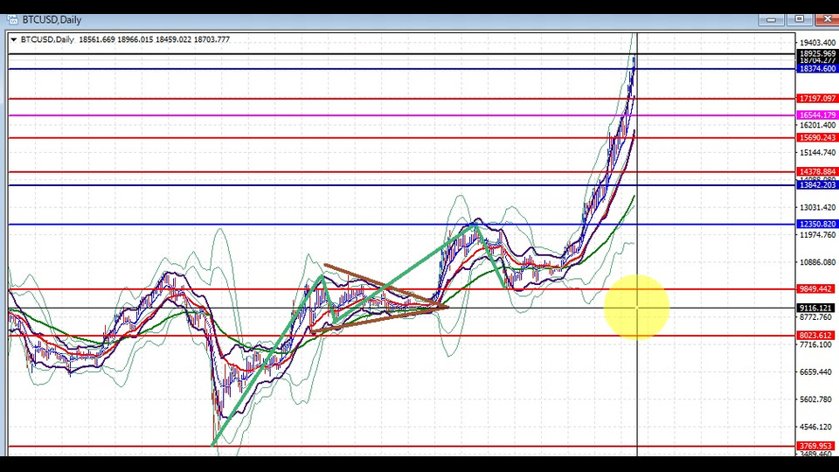Viewport: 839px width, 472px height.
Task: Click the 10886.080 price axis label
Action: tap(817, 262)
